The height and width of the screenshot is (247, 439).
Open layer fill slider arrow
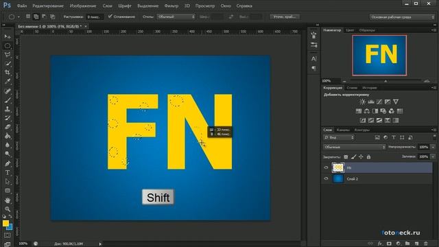[x=433, y=156]
